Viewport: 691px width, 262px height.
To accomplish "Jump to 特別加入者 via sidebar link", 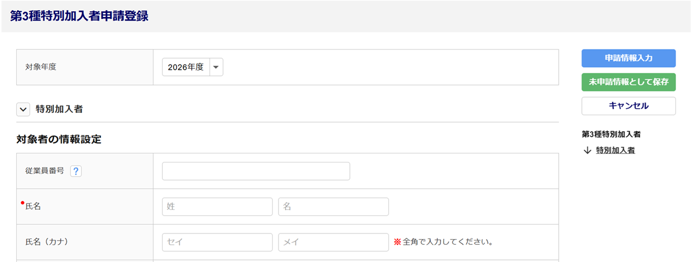I will pos(615,151).
